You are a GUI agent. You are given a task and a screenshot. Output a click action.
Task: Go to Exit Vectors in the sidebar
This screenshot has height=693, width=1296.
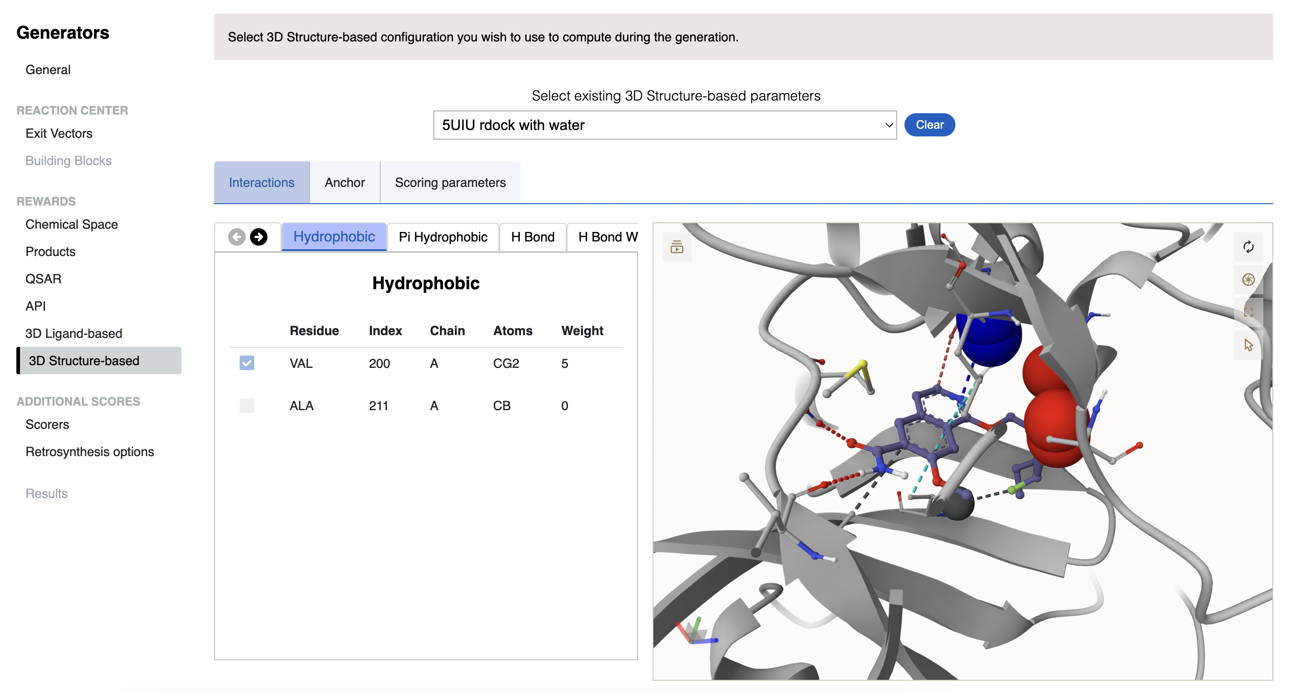pyautogui.click(x=59, y=133)
